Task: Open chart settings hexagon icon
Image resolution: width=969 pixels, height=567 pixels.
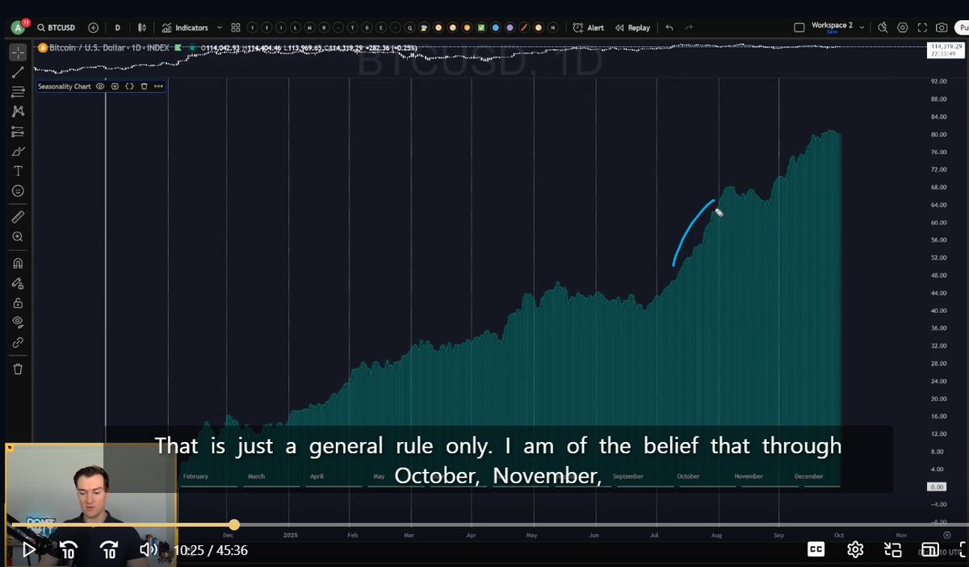Action: (x=902, y=27)
